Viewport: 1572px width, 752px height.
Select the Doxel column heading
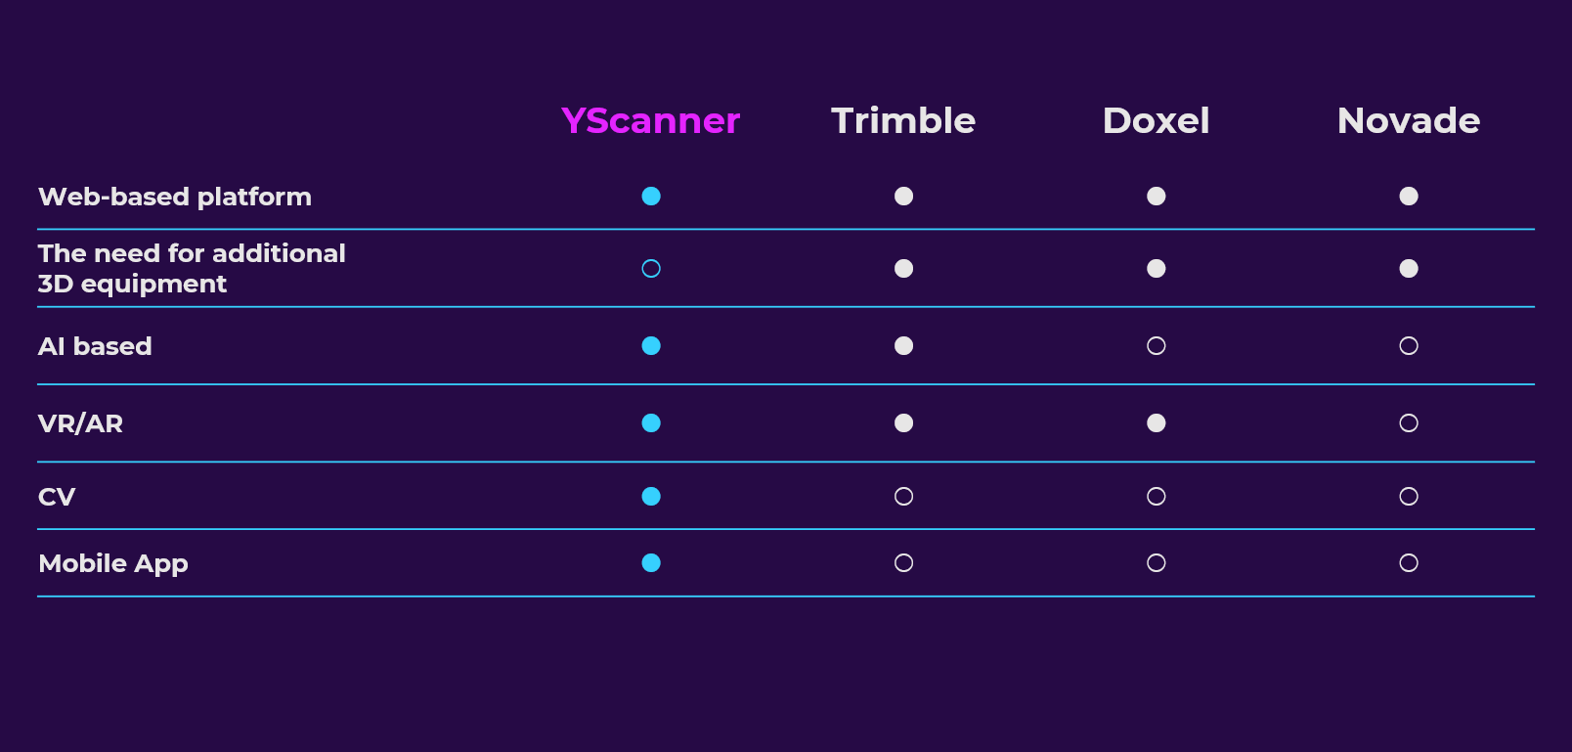click(1156, 120)
